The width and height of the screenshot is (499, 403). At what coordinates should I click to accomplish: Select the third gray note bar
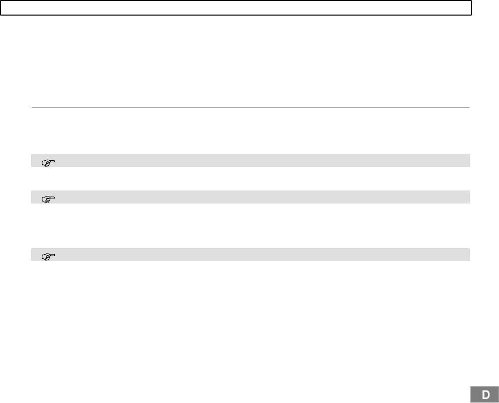tap(251, 255)
